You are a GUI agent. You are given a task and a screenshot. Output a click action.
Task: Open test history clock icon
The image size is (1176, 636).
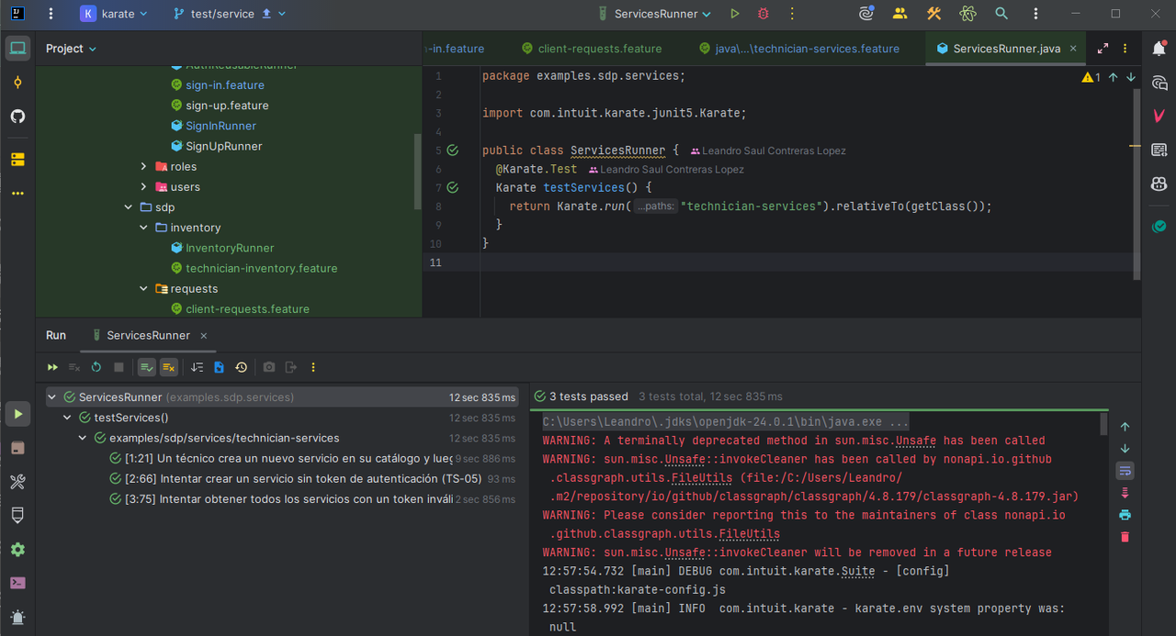pyautogui.click(x=241, y=367)
